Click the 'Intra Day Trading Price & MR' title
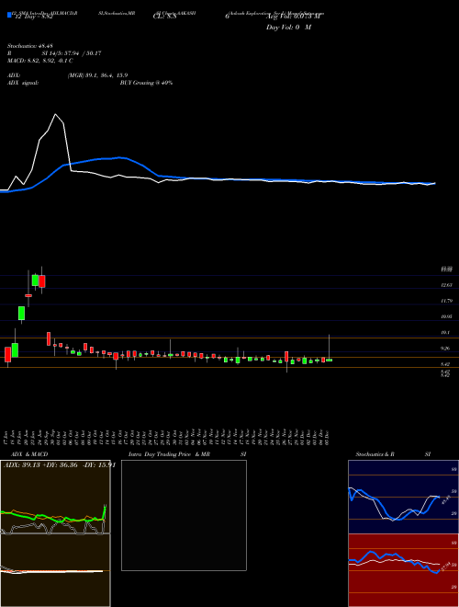The width and height of the screenshot is (459, 607). [x=169, y=454]
